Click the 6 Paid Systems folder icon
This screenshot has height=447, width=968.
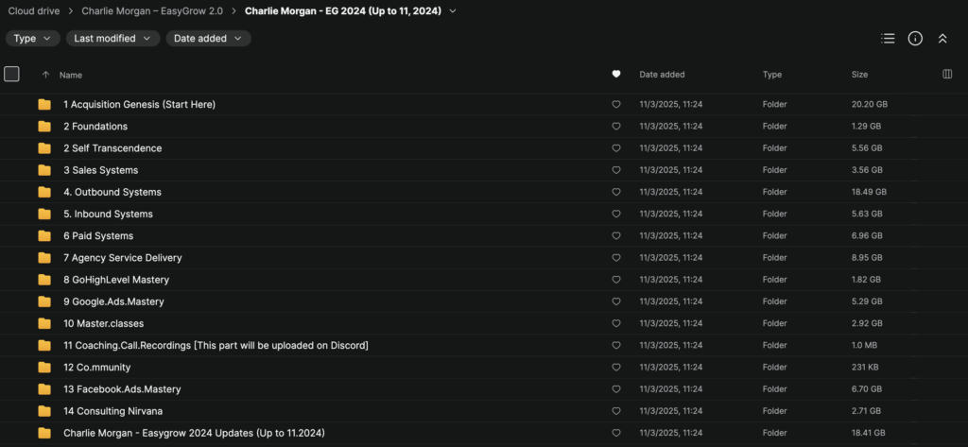click(44, 236)
